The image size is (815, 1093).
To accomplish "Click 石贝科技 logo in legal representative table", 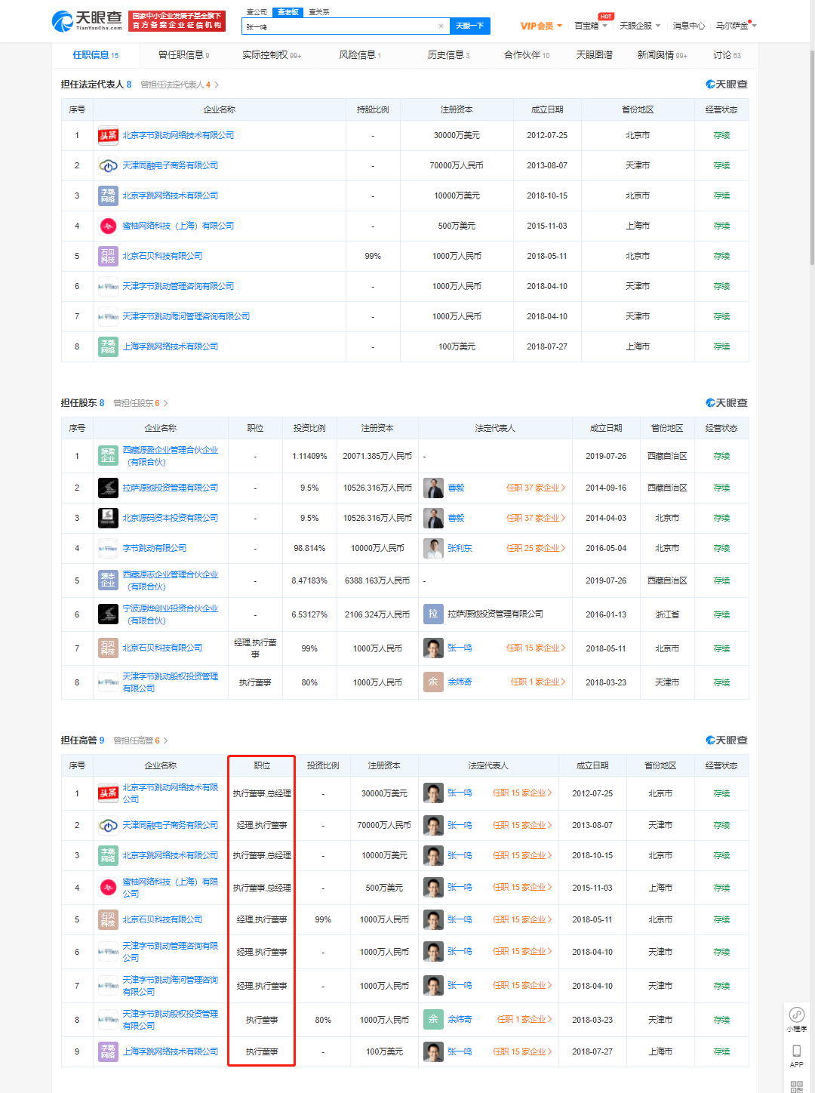I will tap(108, 256).
